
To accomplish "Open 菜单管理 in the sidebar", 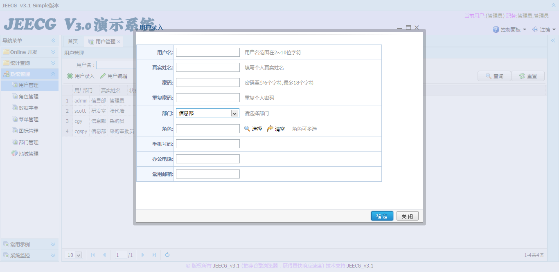I will pyautogui.click(x=29, y=120).
